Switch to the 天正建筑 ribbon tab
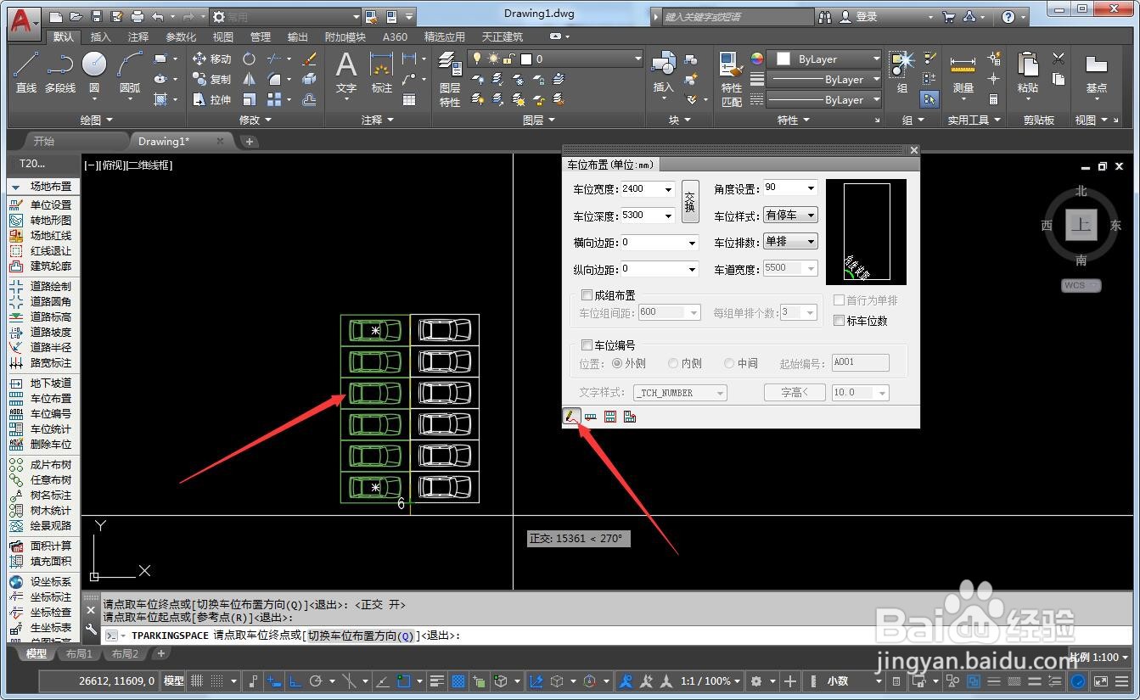The image size is (1140, 700). tap(503, 36)
